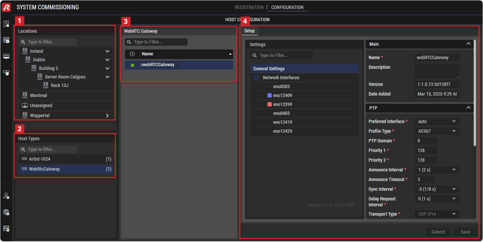Collapse the Network Interfaces tree group

click(x=256, y=78)
